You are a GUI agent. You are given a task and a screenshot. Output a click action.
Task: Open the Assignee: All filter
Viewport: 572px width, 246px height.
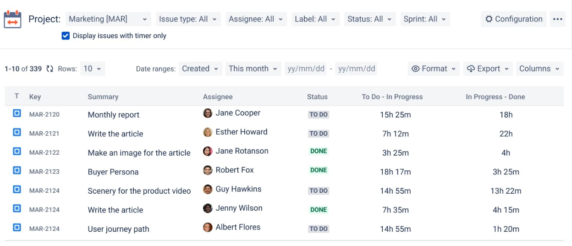256,19
